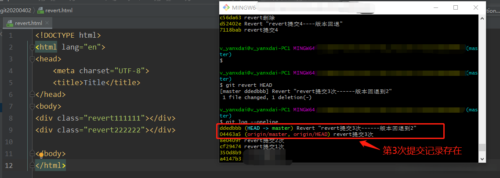This screenshot has width=500, height=178.
Task: Click the closing html tag on line 12
Action: click(51, 166)
